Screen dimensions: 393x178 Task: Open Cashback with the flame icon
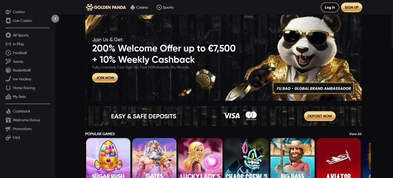click(x=18, y=111)
